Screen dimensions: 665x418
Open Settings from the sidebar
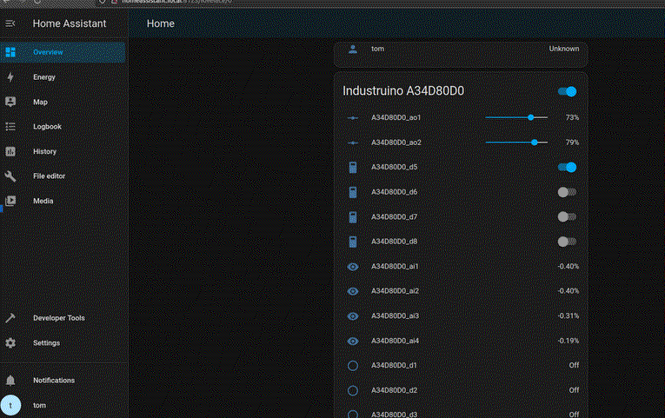click(x=46, y=343)
